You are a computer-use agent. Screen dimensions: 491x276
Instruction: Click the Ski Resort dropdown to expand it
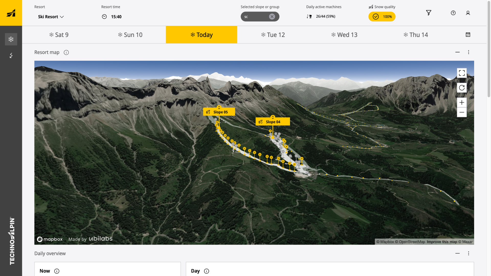[x=51, y=17]
